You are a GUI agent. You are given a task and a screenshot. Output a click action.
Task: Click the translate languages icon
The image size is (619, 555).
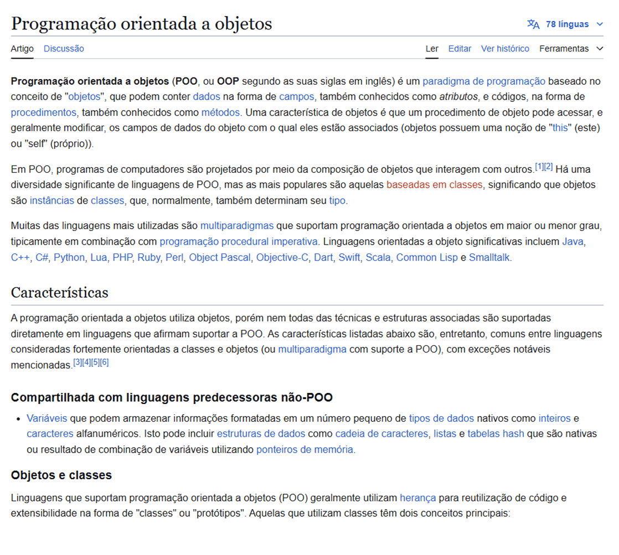533,24
